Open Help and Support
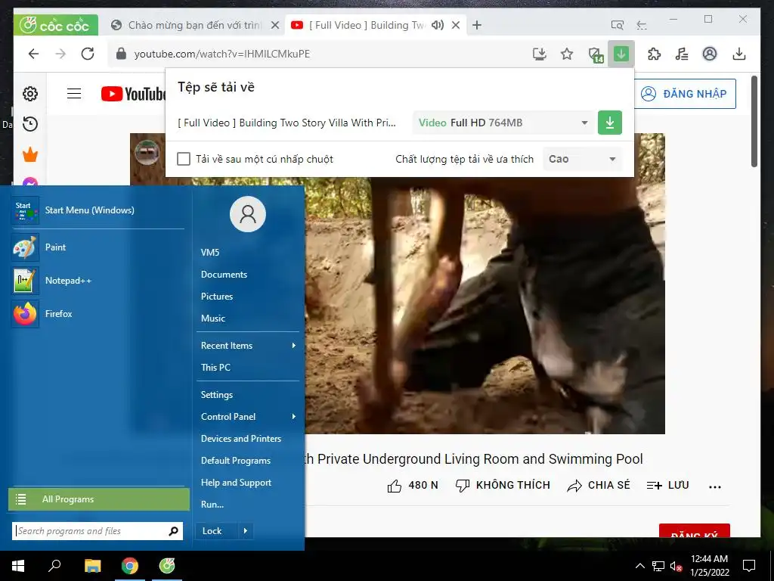 [x=236, y=482]
